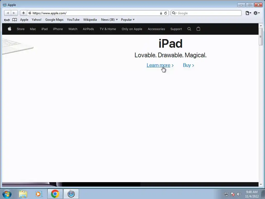
Task: Select Watch in Apple navigation
Action: [x=73, y=29]
